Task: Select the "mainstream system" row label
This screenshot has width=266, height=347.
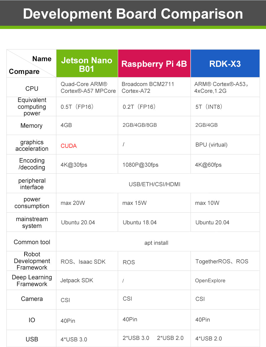Action: pos(32,222)
